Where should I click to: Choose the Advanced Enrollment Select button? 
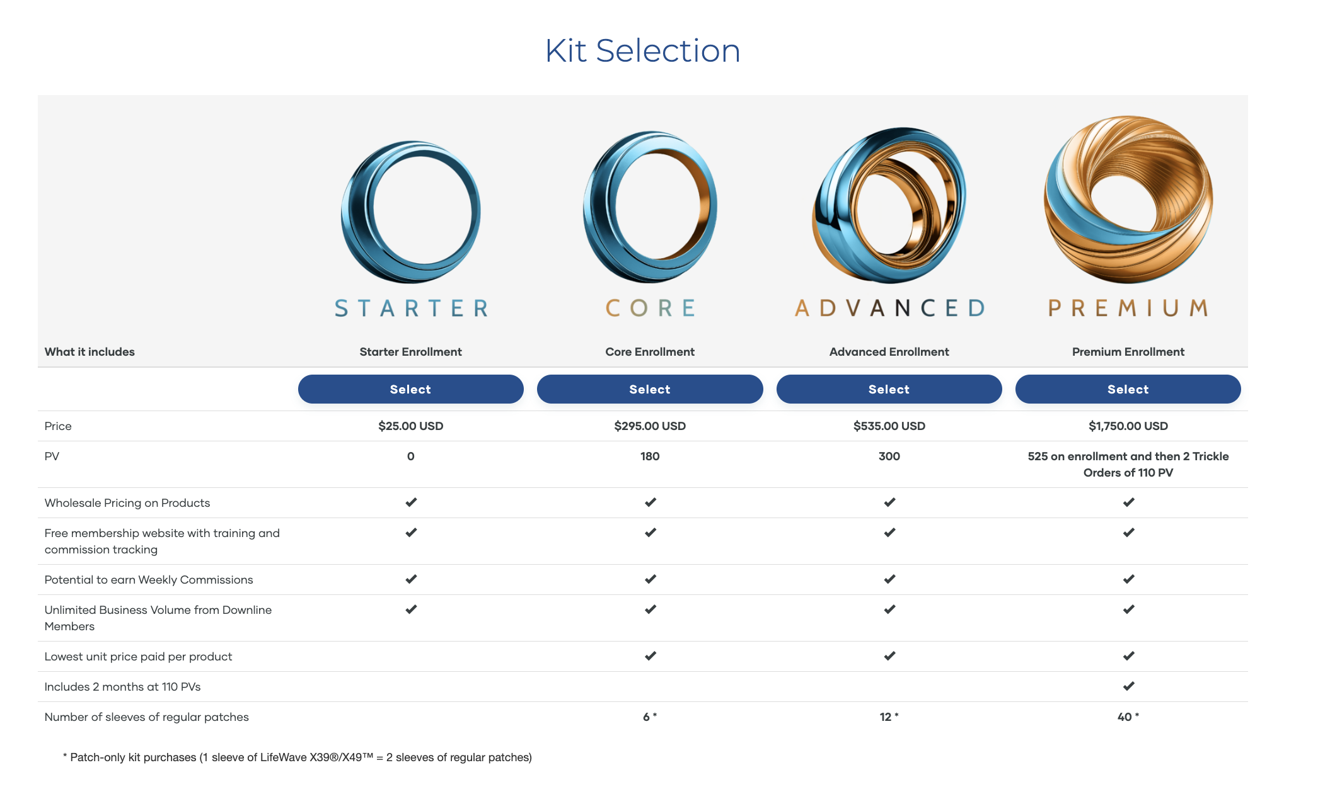tap(889, 389)
